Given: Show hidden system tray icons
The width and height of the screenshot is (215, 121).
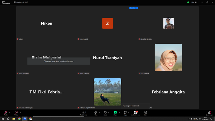Looking at the screenshot, I should pos(189,119).
